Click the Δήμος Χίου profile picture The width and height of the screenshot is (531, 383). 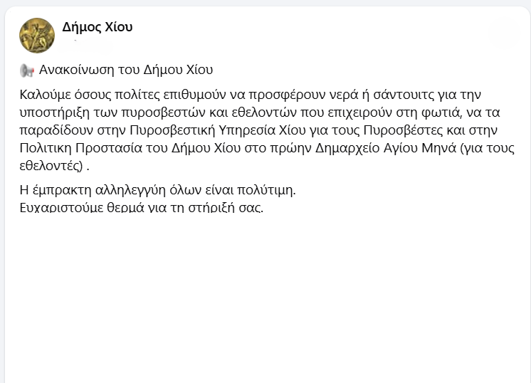click(37, 36)
